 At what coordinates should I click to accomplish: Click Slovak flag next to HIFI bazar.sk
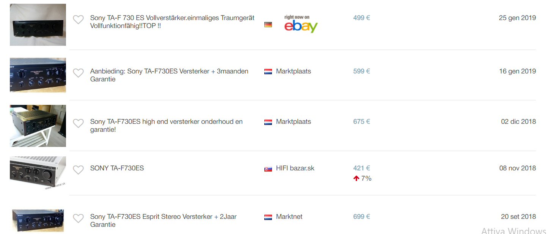[x=268, y=169]
